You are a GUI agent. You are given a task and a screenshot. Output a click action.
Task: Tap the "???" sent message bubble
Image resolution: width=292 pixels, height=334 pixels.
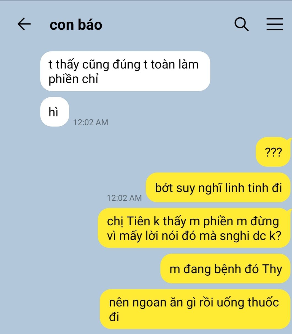point(273,152)
